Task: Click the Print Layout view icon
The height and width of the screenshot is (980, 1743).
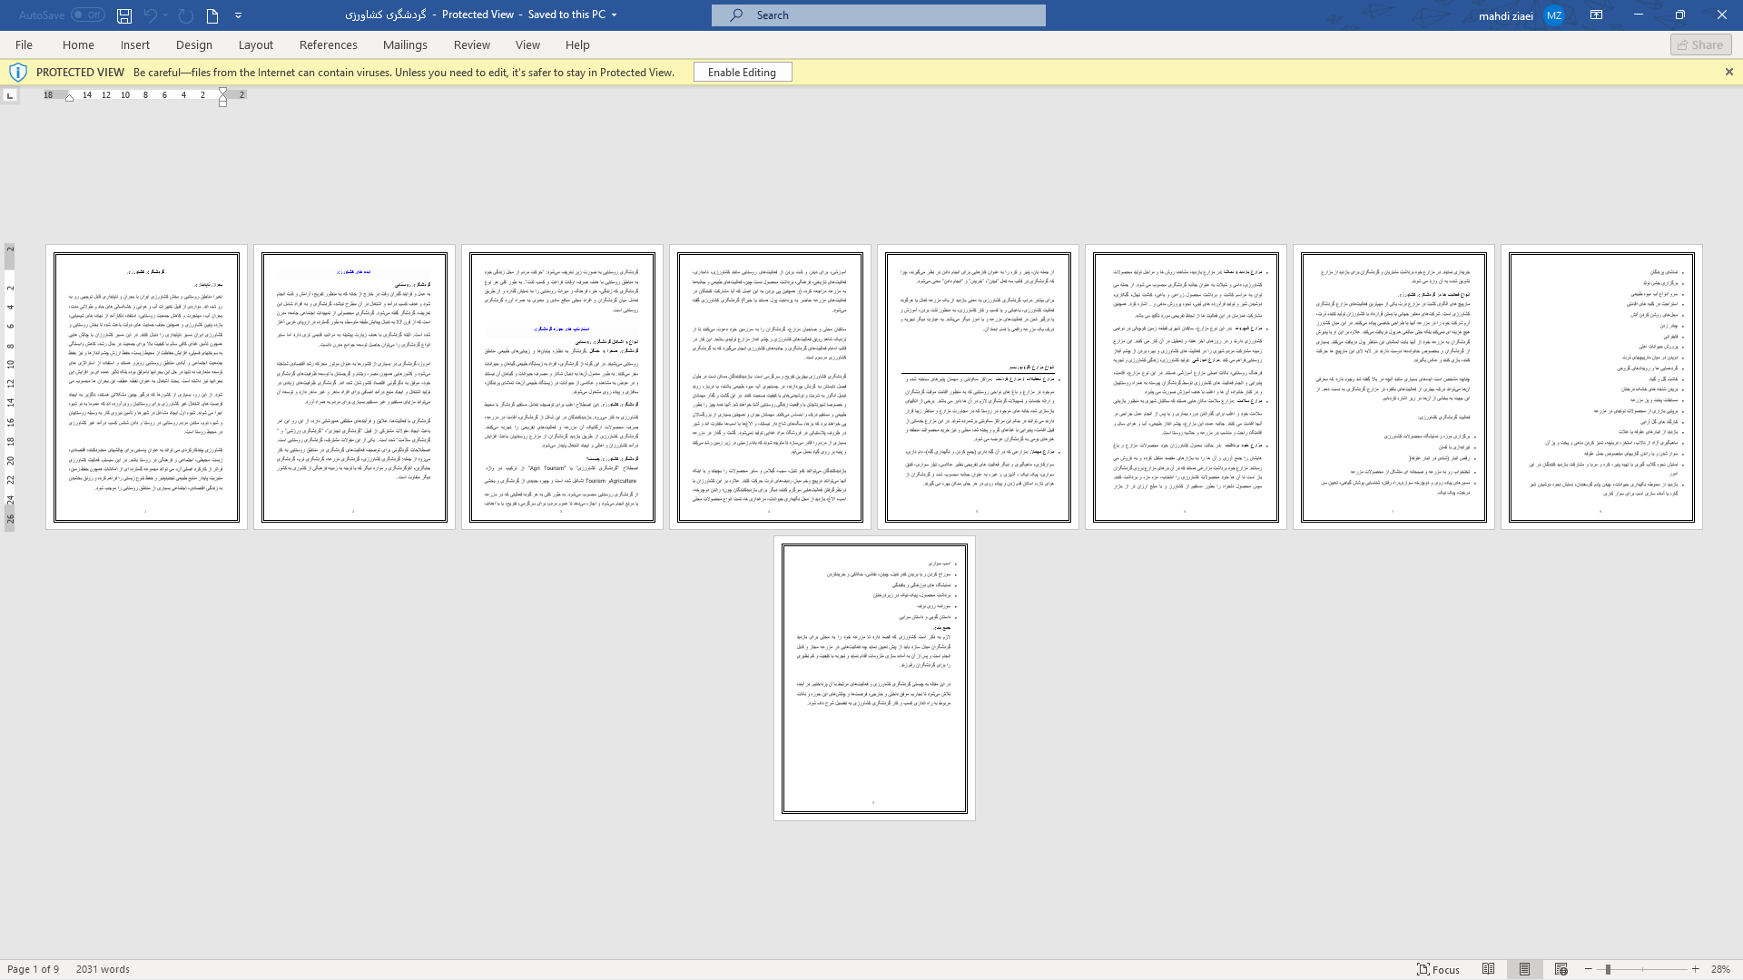Action: (1525, 969)
